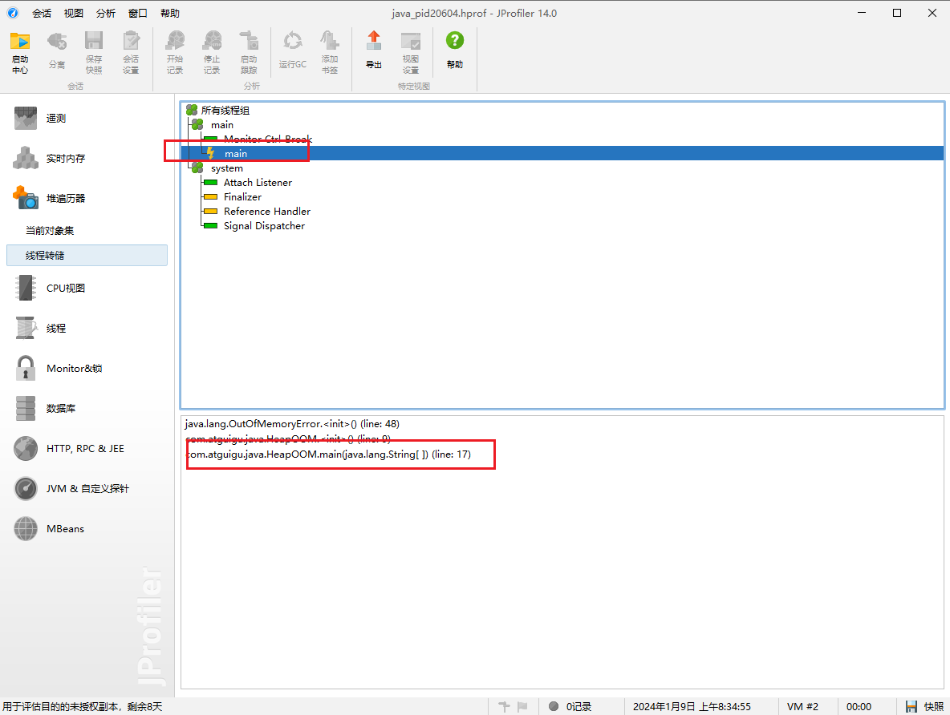Open the Databases (数据库) sidebar section
Image resolution: width=950 pixels, height=715 pixels.
87,409
